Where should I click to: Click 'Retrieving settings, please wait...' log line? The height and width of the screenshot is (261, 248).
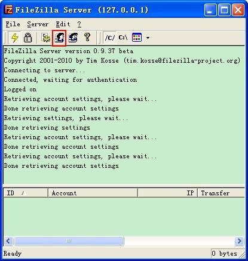66,118
